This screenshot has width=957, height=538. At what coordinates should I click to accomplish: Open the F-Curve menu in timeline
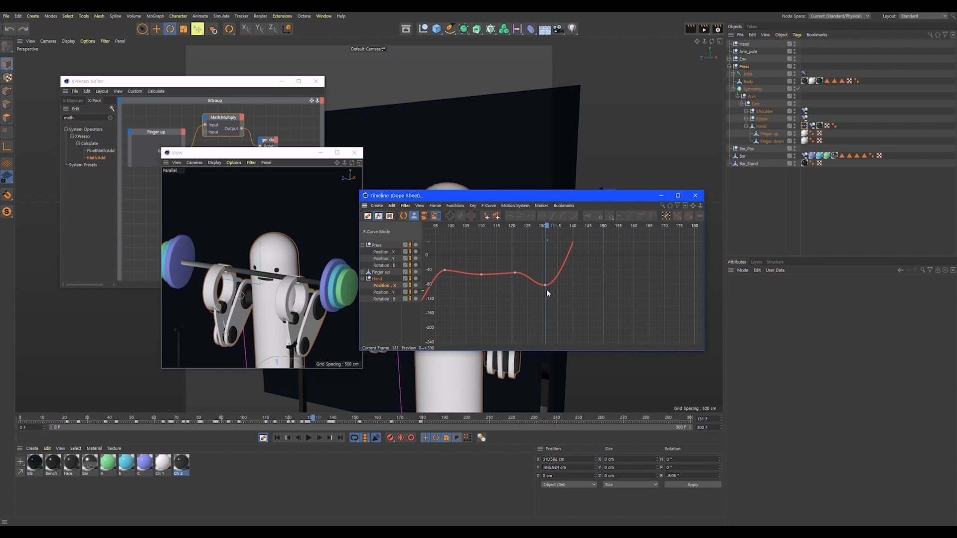pyautogui.click(x=488, y=206)
